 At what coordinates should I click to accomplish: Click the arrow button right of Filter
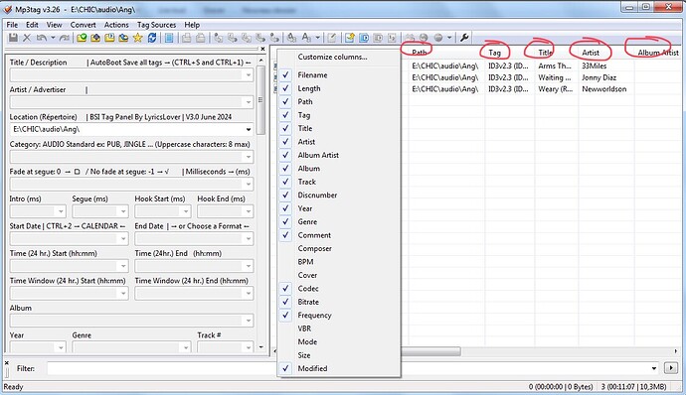pos(671,368)
